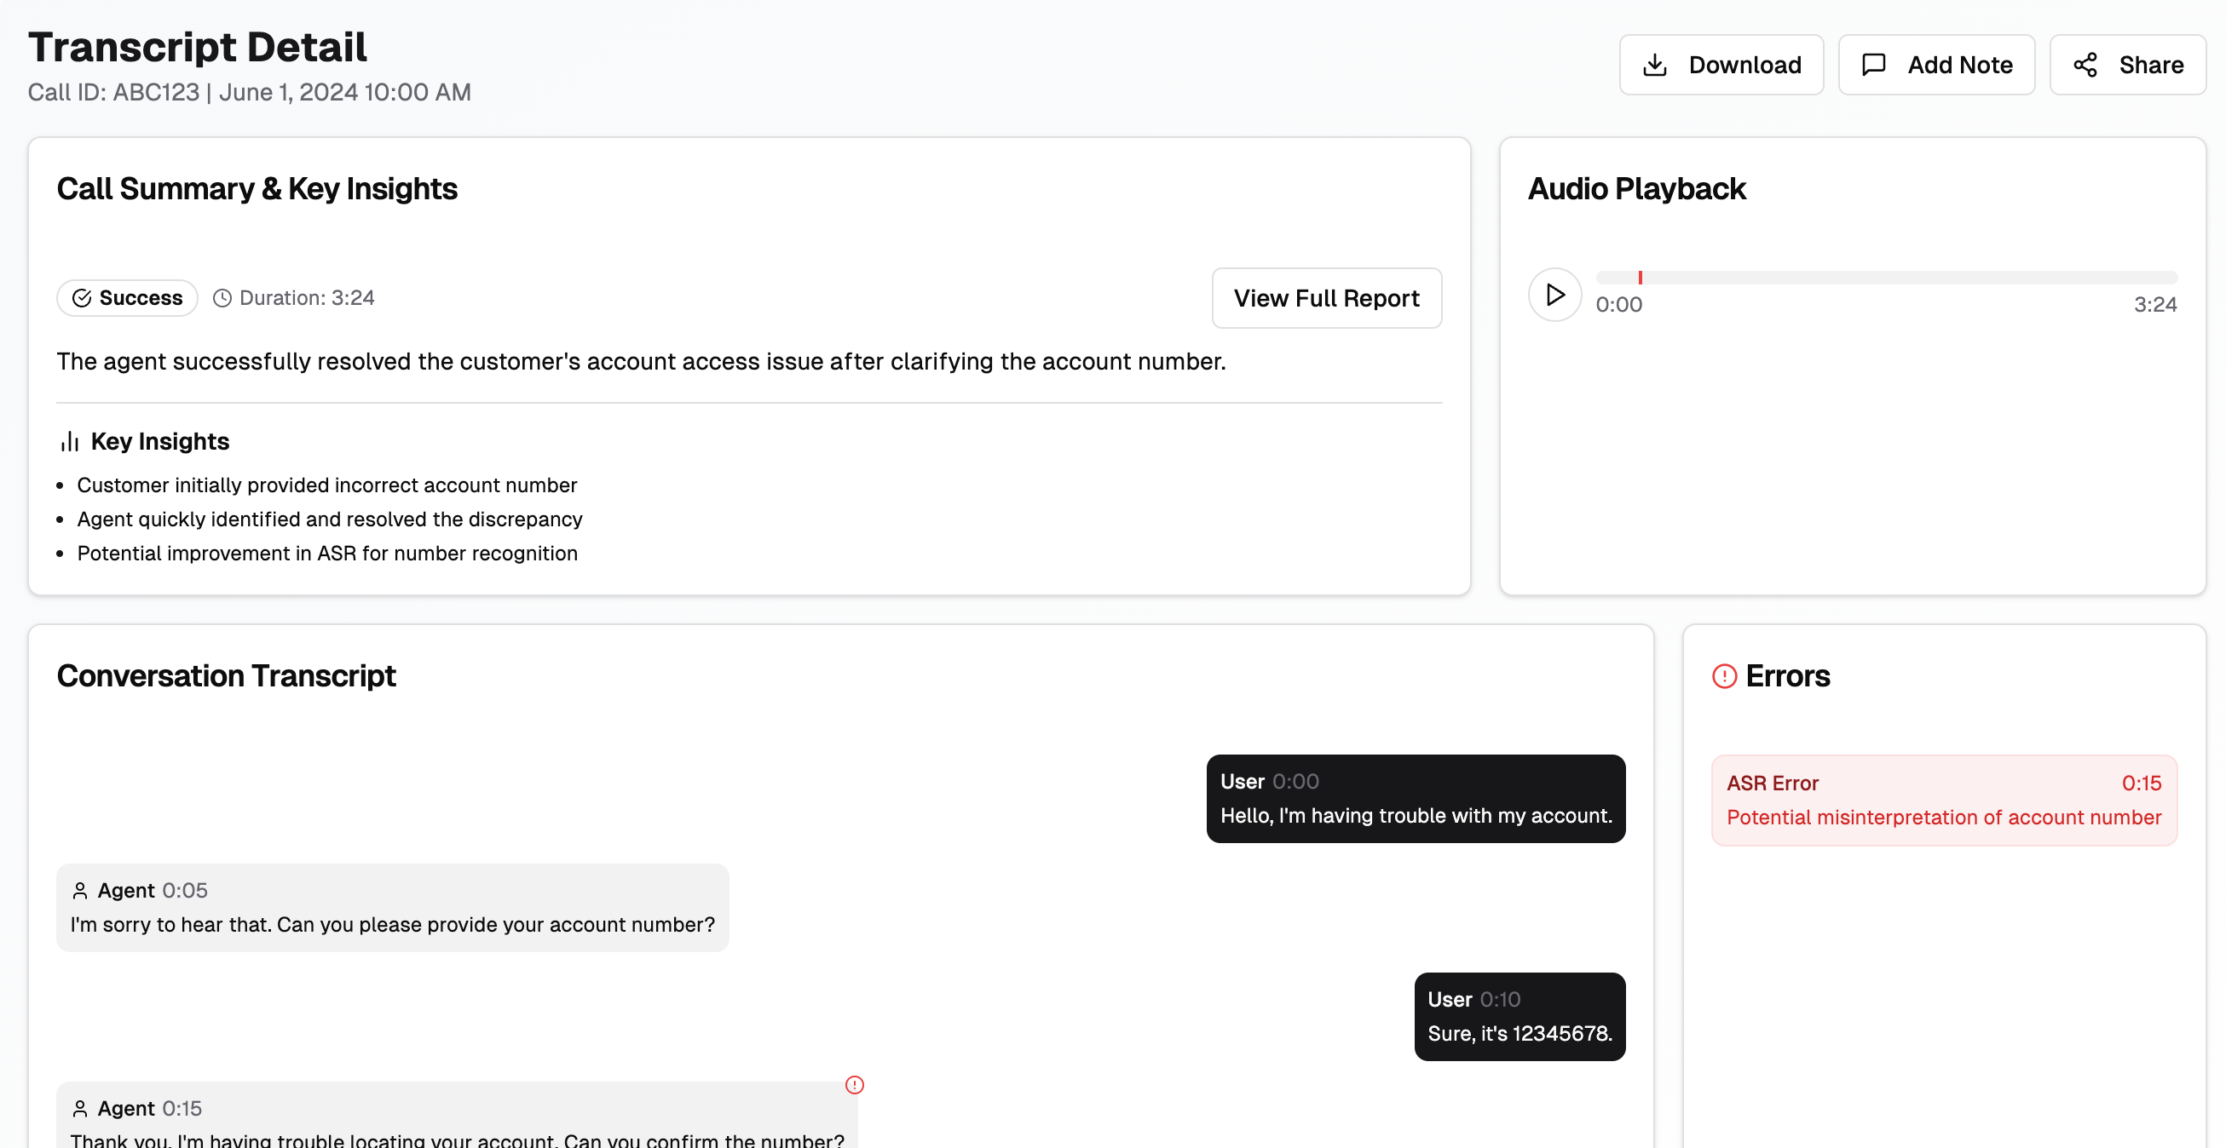Screen dimensions: 2226x1148
Task: Click the Success status badge
Action: point(127,298)
